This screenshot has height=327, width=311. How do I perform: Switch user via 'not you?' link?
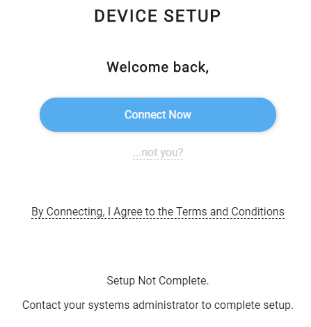coord(158,153)
